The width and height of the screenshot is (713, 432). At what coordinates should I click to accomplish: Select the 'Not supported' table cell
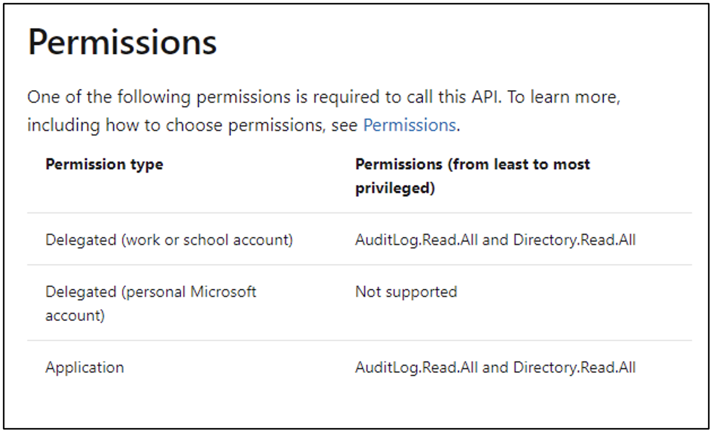tap(406, 292)
